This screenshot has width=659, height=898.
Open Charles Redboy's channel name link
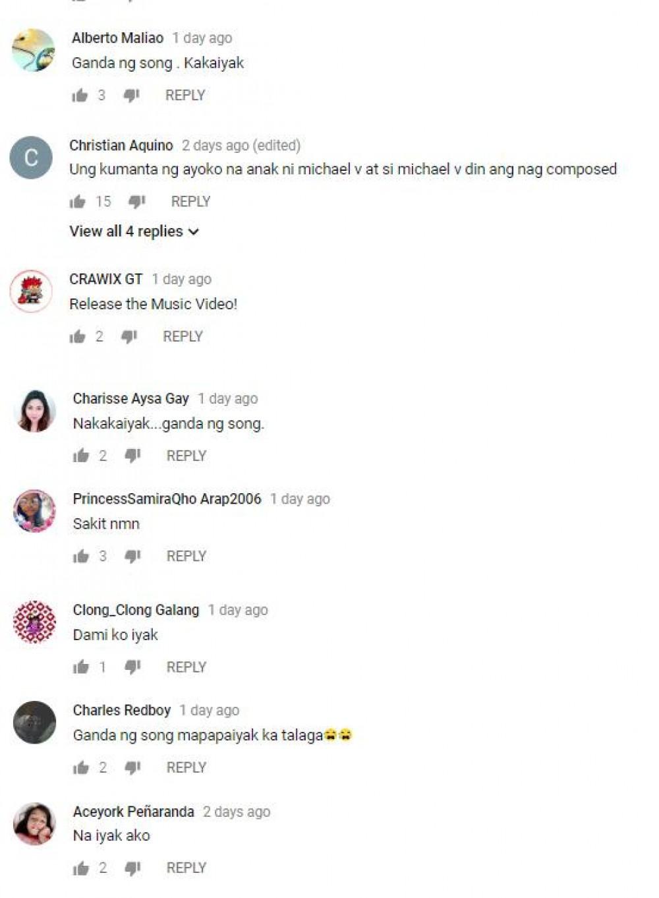[x=122, y=711]
